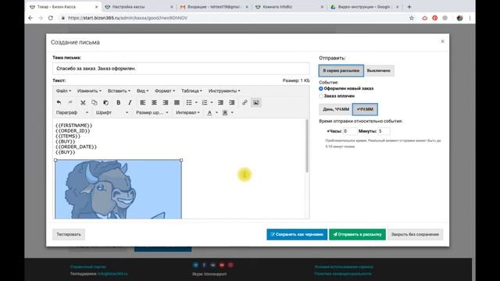Undo the last edit in editor toolbar
The image size is (500, 281).
59,102
